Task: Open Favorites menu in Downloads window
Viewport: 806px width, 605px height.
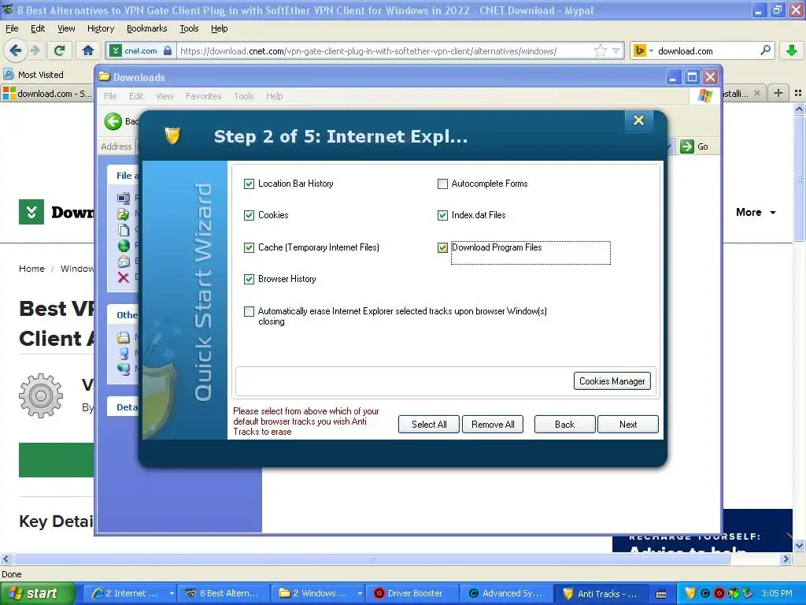Action: click(204, 96)
